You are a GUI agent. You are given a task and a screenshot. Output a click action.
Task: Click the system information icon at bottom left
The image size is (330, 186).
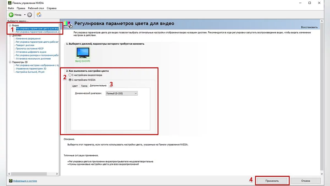10,181
